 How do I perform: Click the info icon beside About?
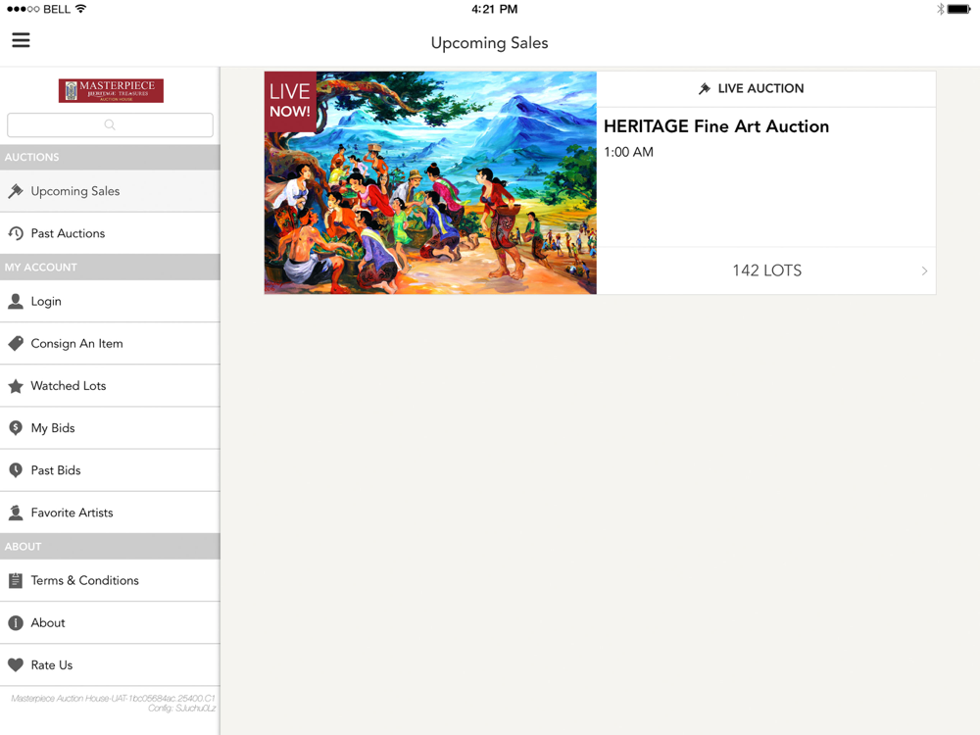pyautogui.click(x=16, y=622)
